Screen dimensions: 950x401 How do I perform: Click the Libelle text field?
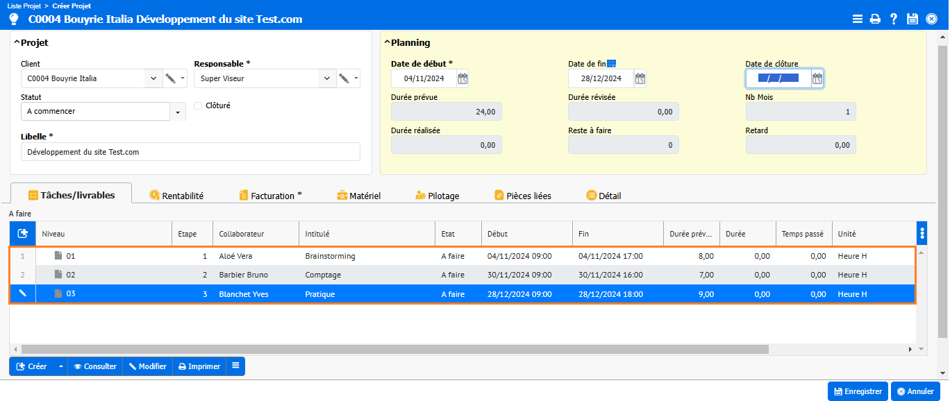pyautogui.click(x=190, y=152)
